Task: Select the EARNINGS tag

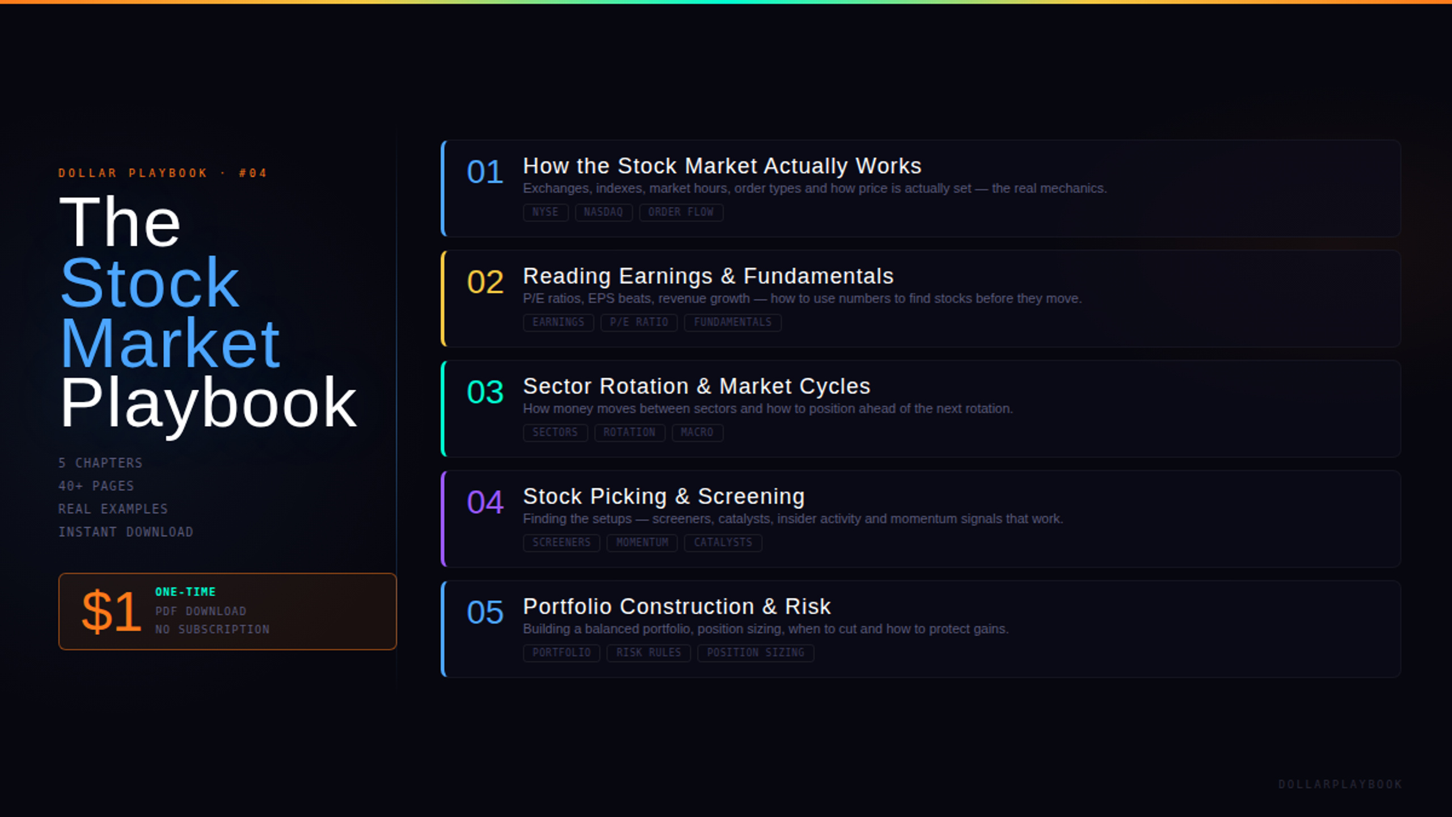Action: coord(558,322)
